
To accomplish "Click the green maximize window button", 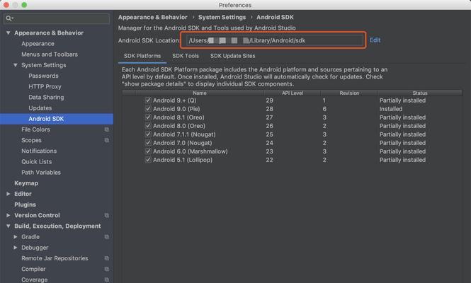I will [x=24, y=5].
